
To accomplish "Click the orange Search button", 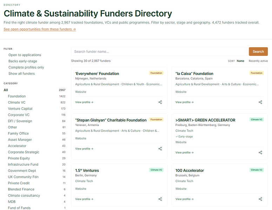I will [x=258, y=51].
